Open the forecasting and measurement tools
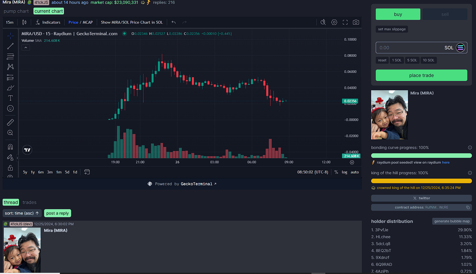Image resolution: width=476 pixels, height=274 pixels. click(10, 78)
